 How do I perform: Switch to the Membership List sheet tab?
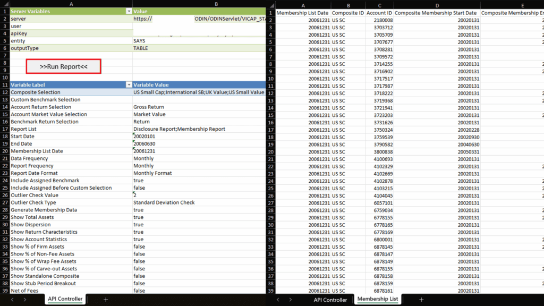376,300
